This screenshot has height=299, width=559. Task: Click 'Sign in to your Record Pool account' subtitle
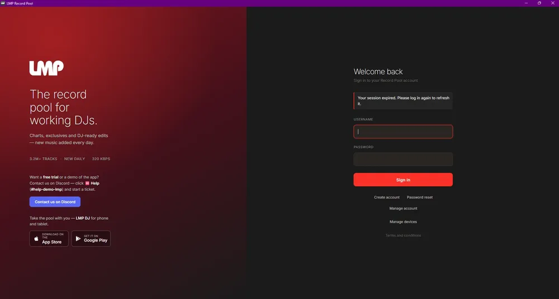[x=385, y=80]
